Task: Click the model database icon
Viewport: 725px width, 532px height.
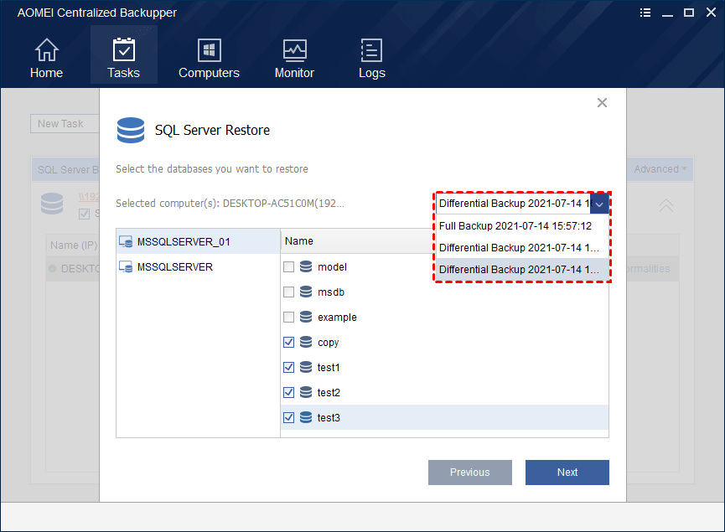Action: [x=306, y=266]
